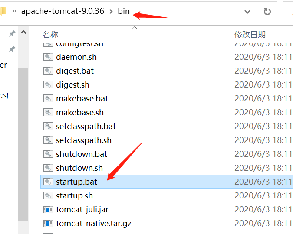Select the tomcat-native.tar.gz file name
Screen dimensions: 293x234
coord(94,224)
